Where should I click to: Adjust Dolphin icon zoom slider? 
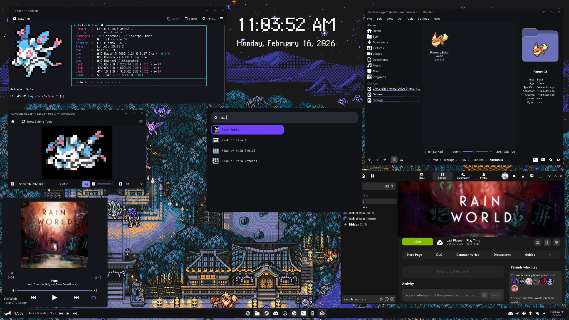pos(474,152)
